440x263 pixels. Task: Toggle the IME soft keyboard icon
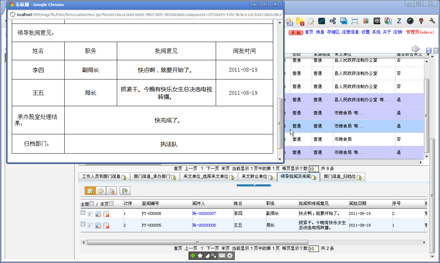(222, 256)
